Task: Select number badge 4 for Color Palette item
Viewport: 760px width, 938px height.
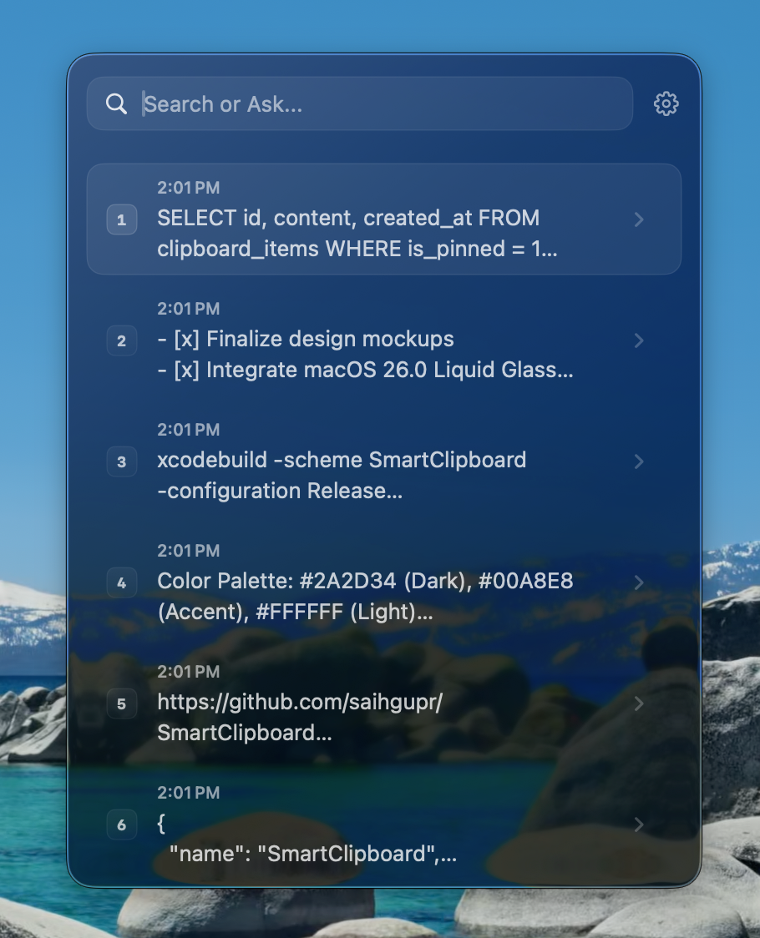Action: click(x=122, y=582)
